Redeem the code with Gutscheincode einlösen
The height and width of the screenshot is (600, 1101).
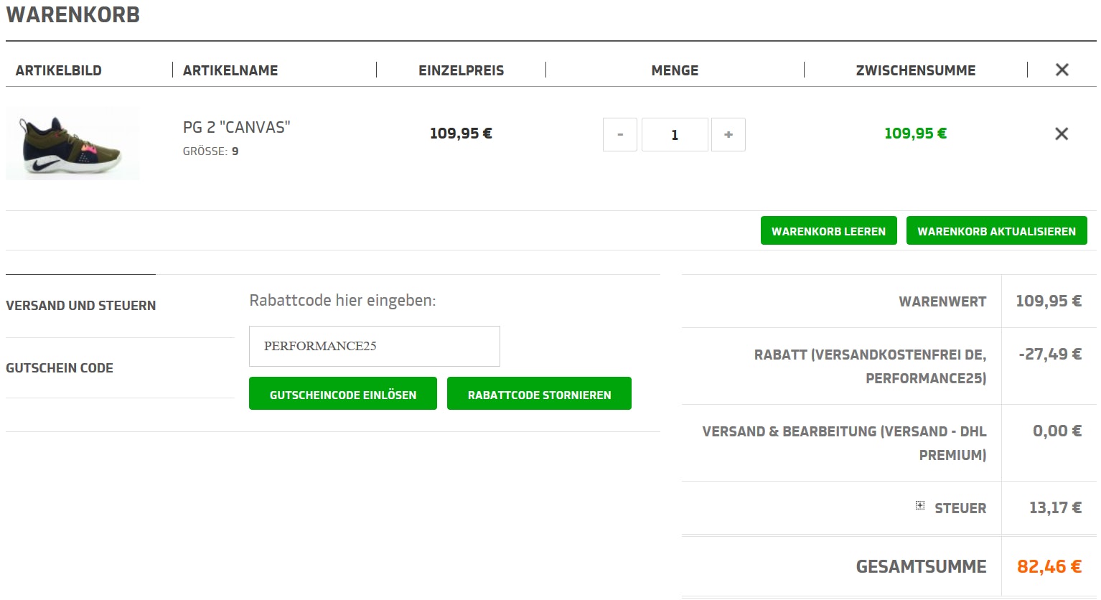342,394
